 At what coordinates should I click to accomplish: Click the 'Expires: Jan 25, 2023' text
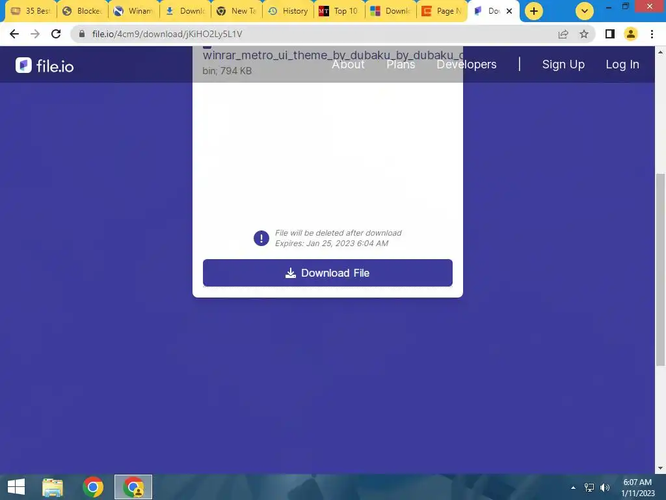(331, 243)
